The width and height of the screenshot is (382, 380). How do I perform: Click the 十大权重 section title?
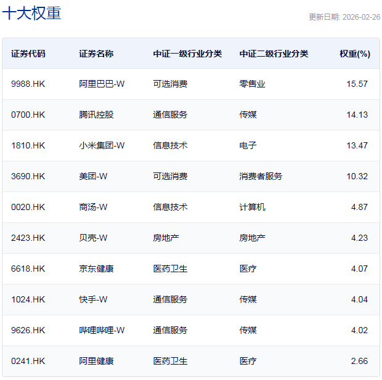coord(32,14)
